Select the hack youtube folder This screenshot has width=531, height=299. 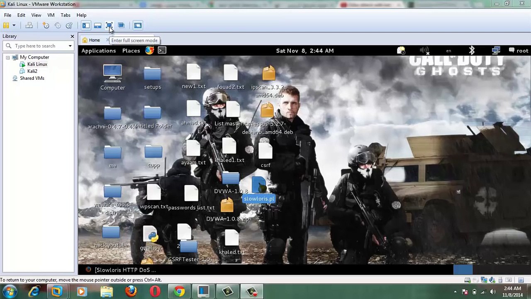tap(111, 237)
